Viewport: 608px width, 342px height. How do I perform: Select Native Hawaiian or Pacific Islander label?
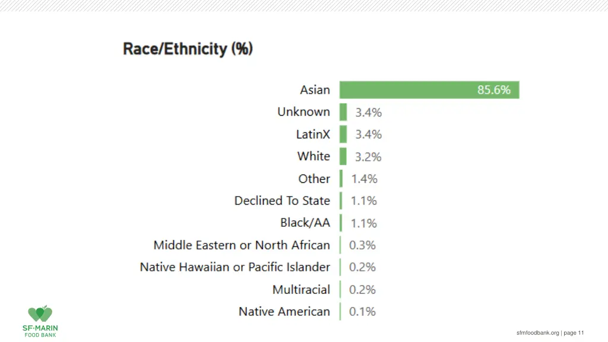click(x=235, y=267)
